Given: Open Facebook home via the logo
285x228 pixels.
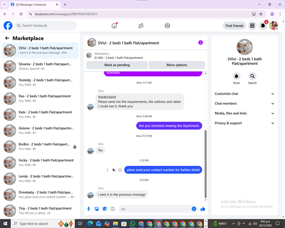Looking at the screenshot, I should tap(8, 26).
